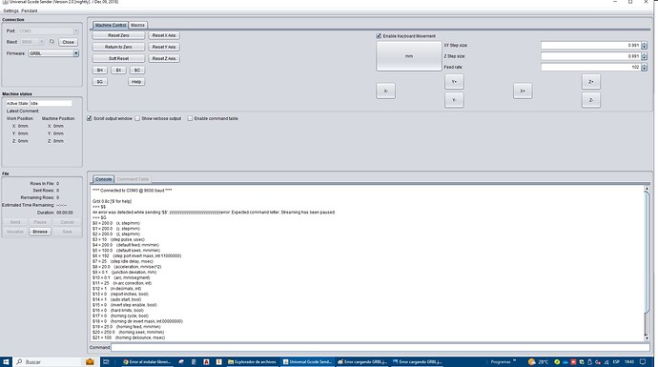This screenshot has height=367, width=658.
Task: Open the Pendant menu
Action: point(30,10)
